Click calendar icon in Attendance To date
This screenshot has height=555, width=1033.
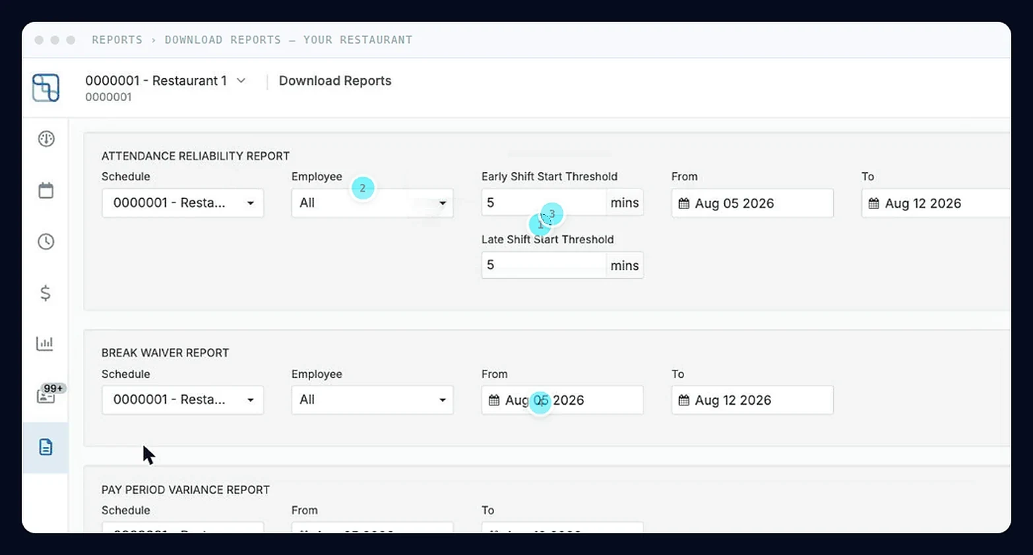pyautogui.click(x=874, y=204)
